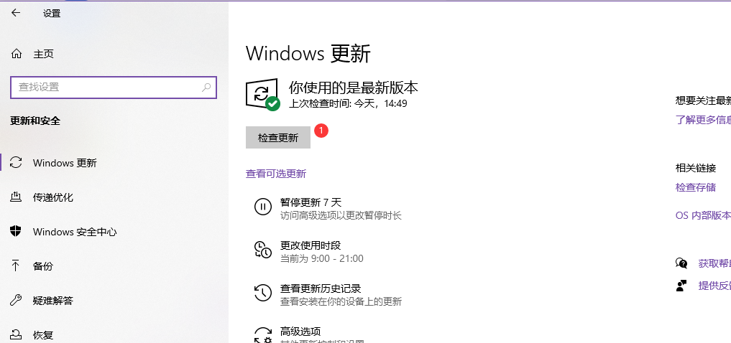
Task: Click the 查看更新历史记录 title
Action: coord(321,288)
